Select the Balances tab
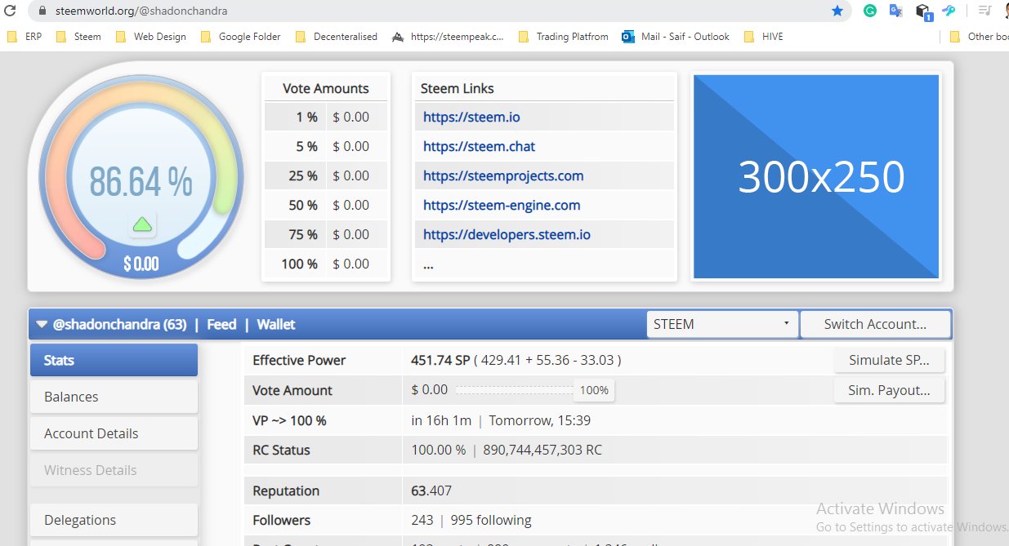The image size is (1009, 546). [114, 397]
